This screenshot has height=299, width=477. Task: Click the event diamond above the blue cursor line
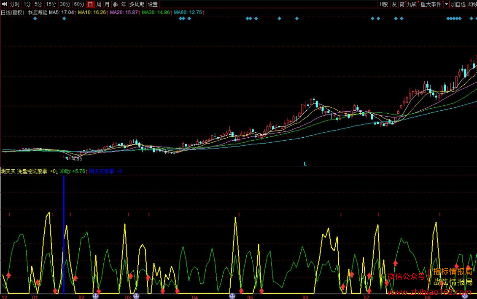(x=64, y=19)
